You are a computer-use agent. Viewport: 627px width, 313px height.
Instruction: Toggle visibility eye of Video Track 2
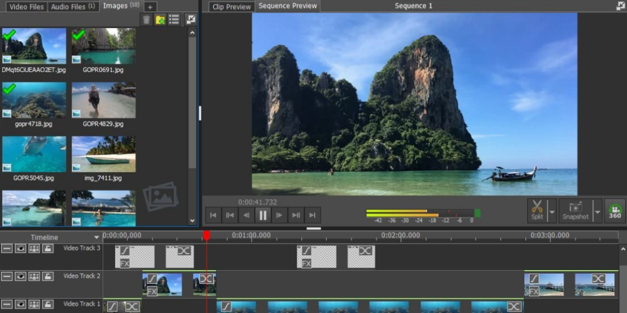click(20, 276)
